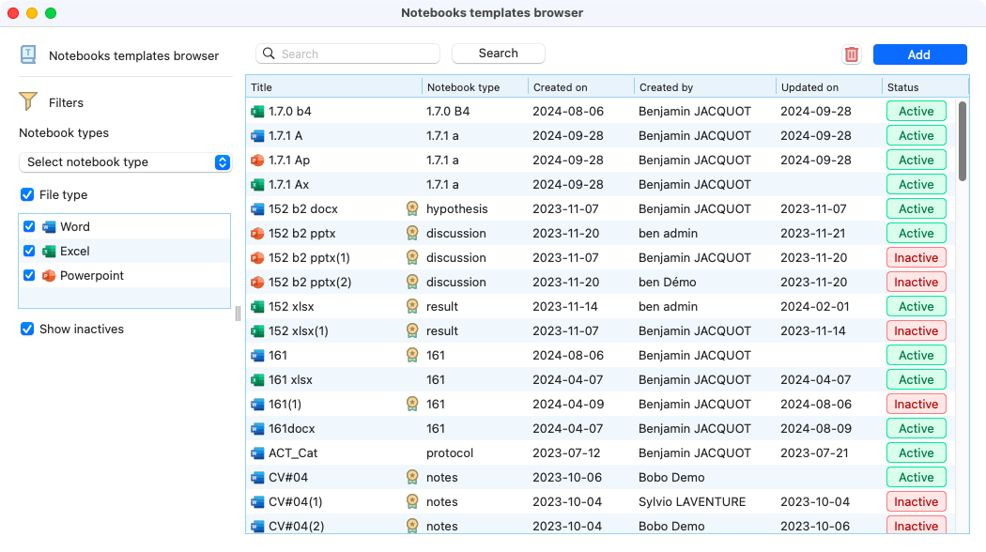Image resolution: width=986 pixels, height=552 pixels.
Task: Click Excel file icon of 1.7.0 b4 row
Action: [x=257, y=112]
